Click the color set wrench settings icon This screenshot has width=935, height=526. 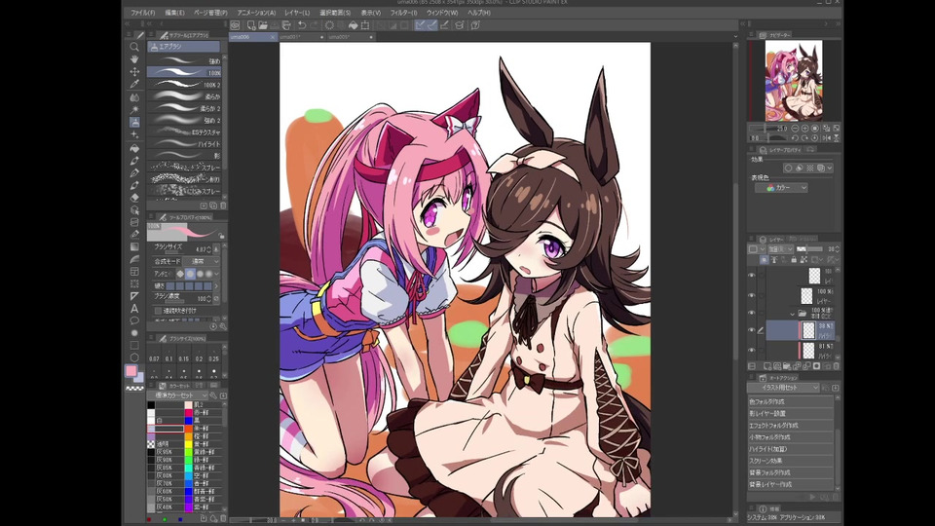point(213,395)
